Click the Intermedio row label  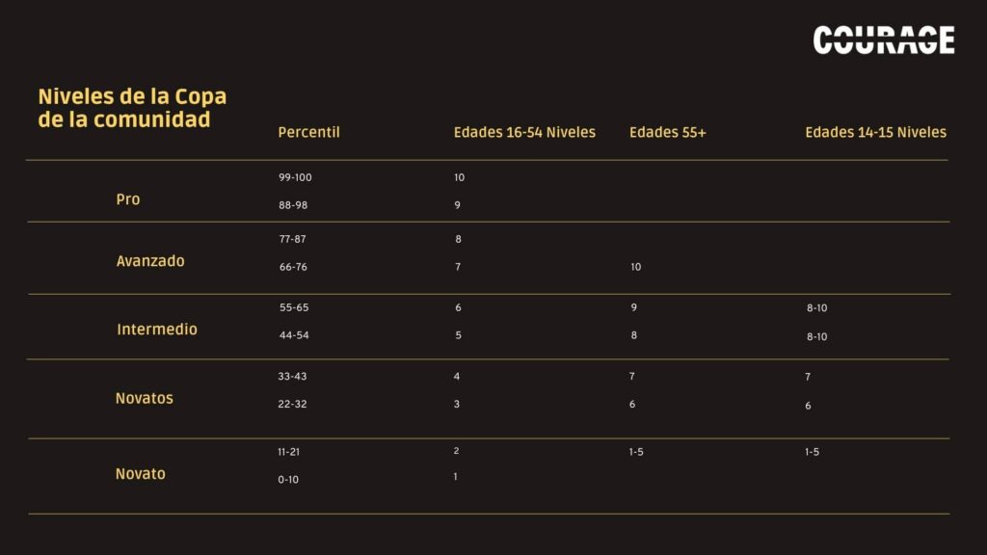(157, 330)
